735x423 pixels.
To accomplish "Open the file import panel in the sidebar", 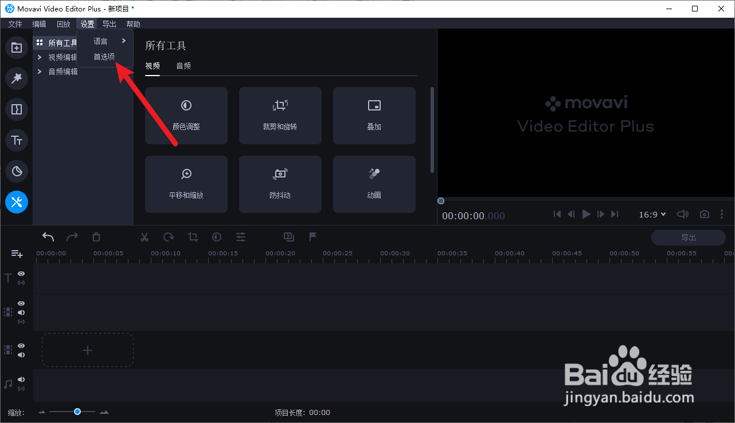I will click(17, 48).
